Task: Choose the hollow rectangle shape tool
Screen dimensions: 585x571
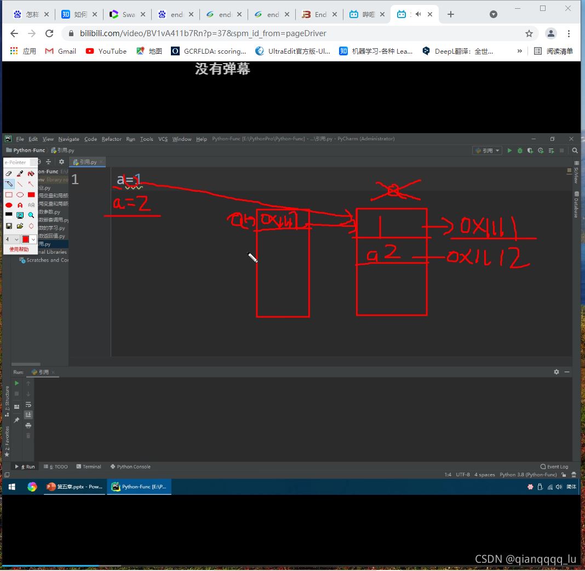Action: pyautogui.click(x=9, y=195)
